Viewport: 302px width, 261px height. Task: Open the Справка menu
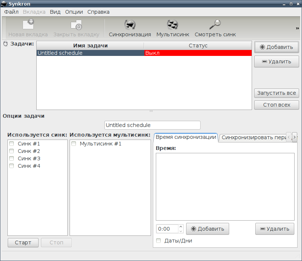pyautogui.click(x=98, y=12)
